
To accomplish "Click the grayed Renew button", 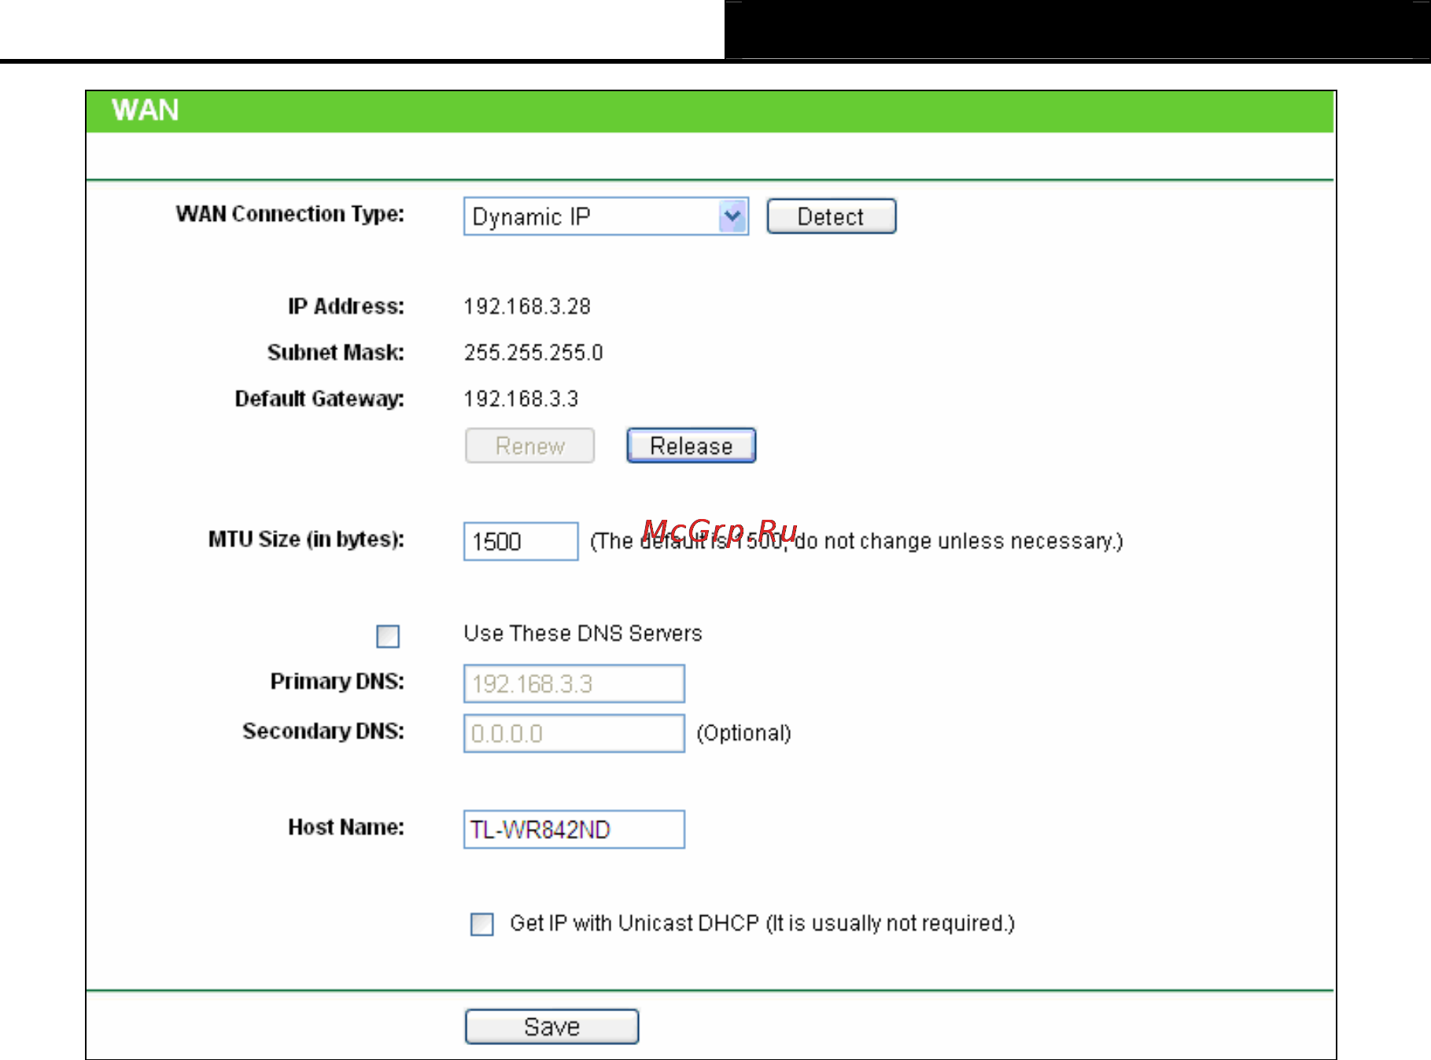I will [530, 446].
